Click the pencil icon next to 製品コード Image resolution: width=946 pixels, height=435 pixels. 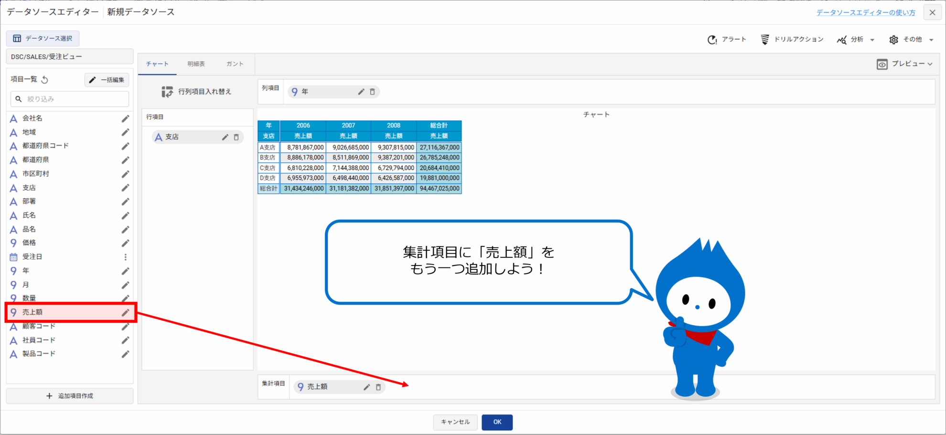[x=125, y=354]
